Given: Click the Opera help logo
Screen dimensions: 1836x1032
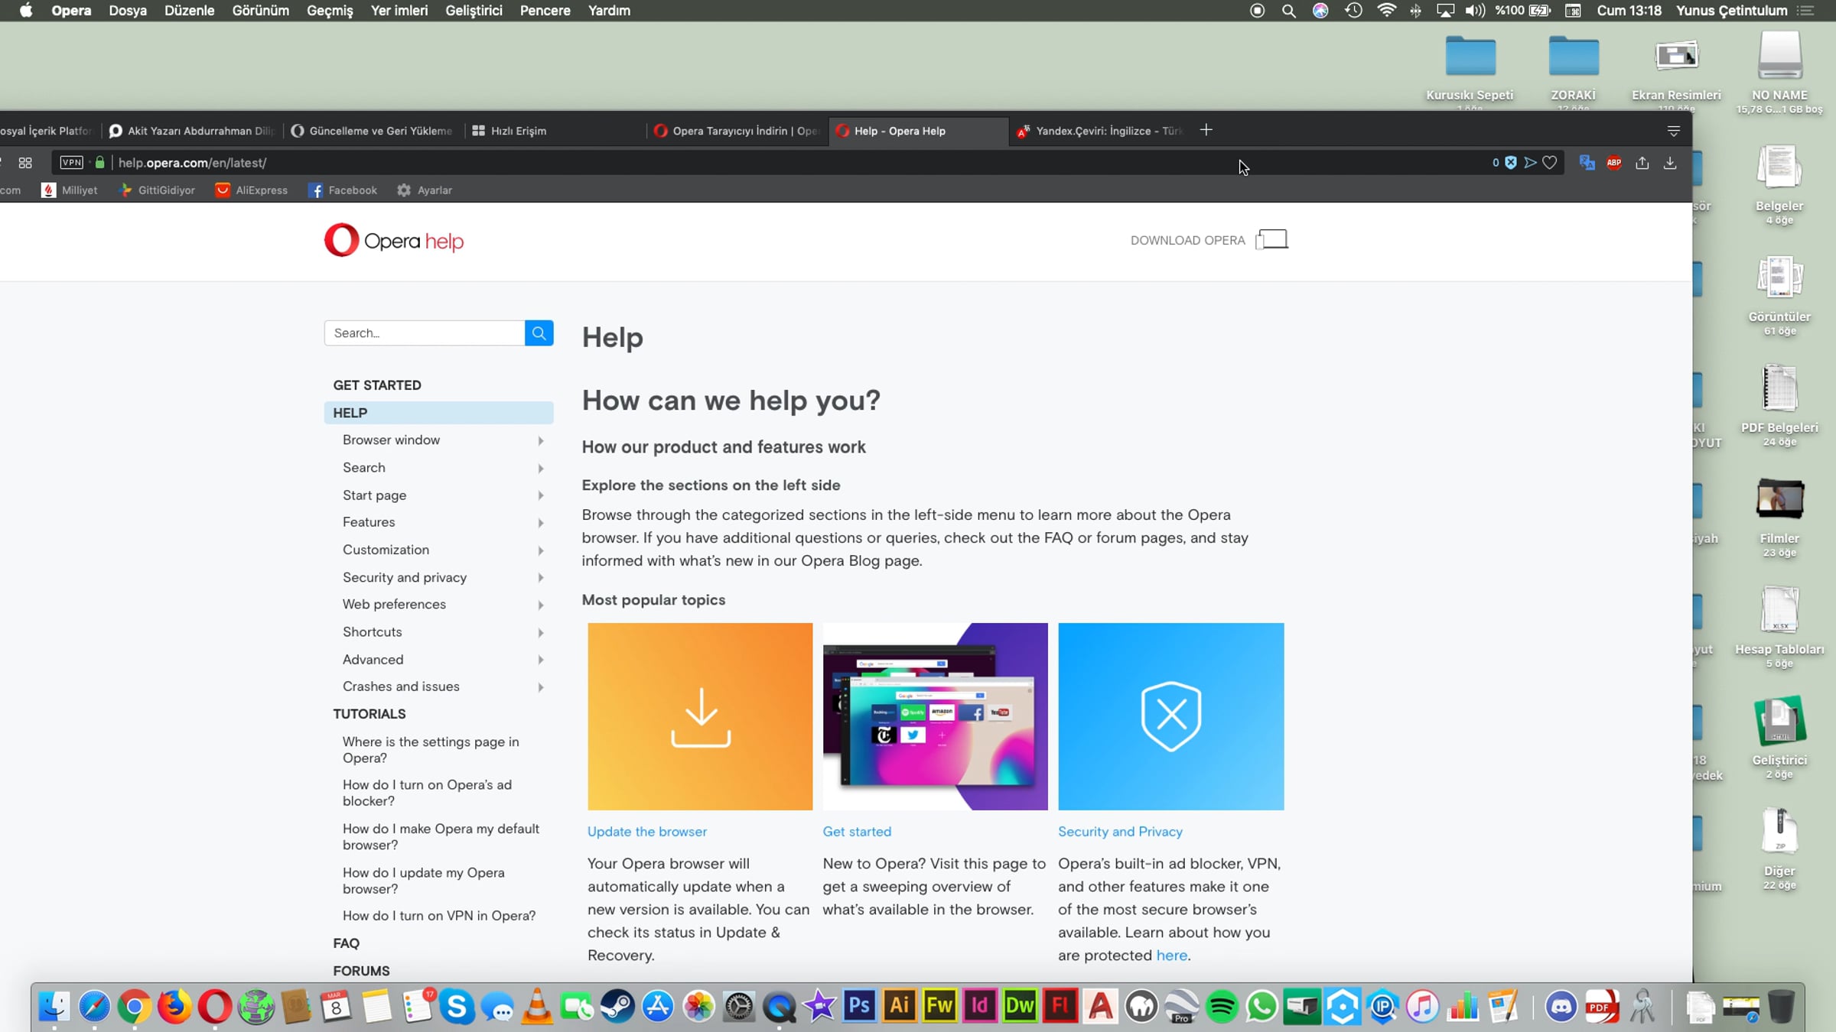Looking at the screenshot, I should (394, 240).
